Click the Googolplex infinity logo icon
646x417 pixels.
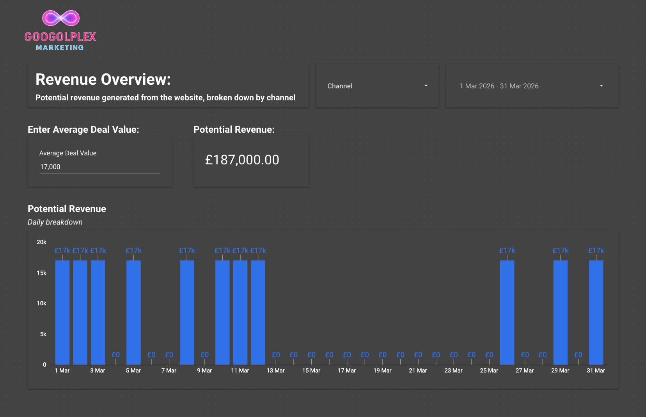pos(60,17)
